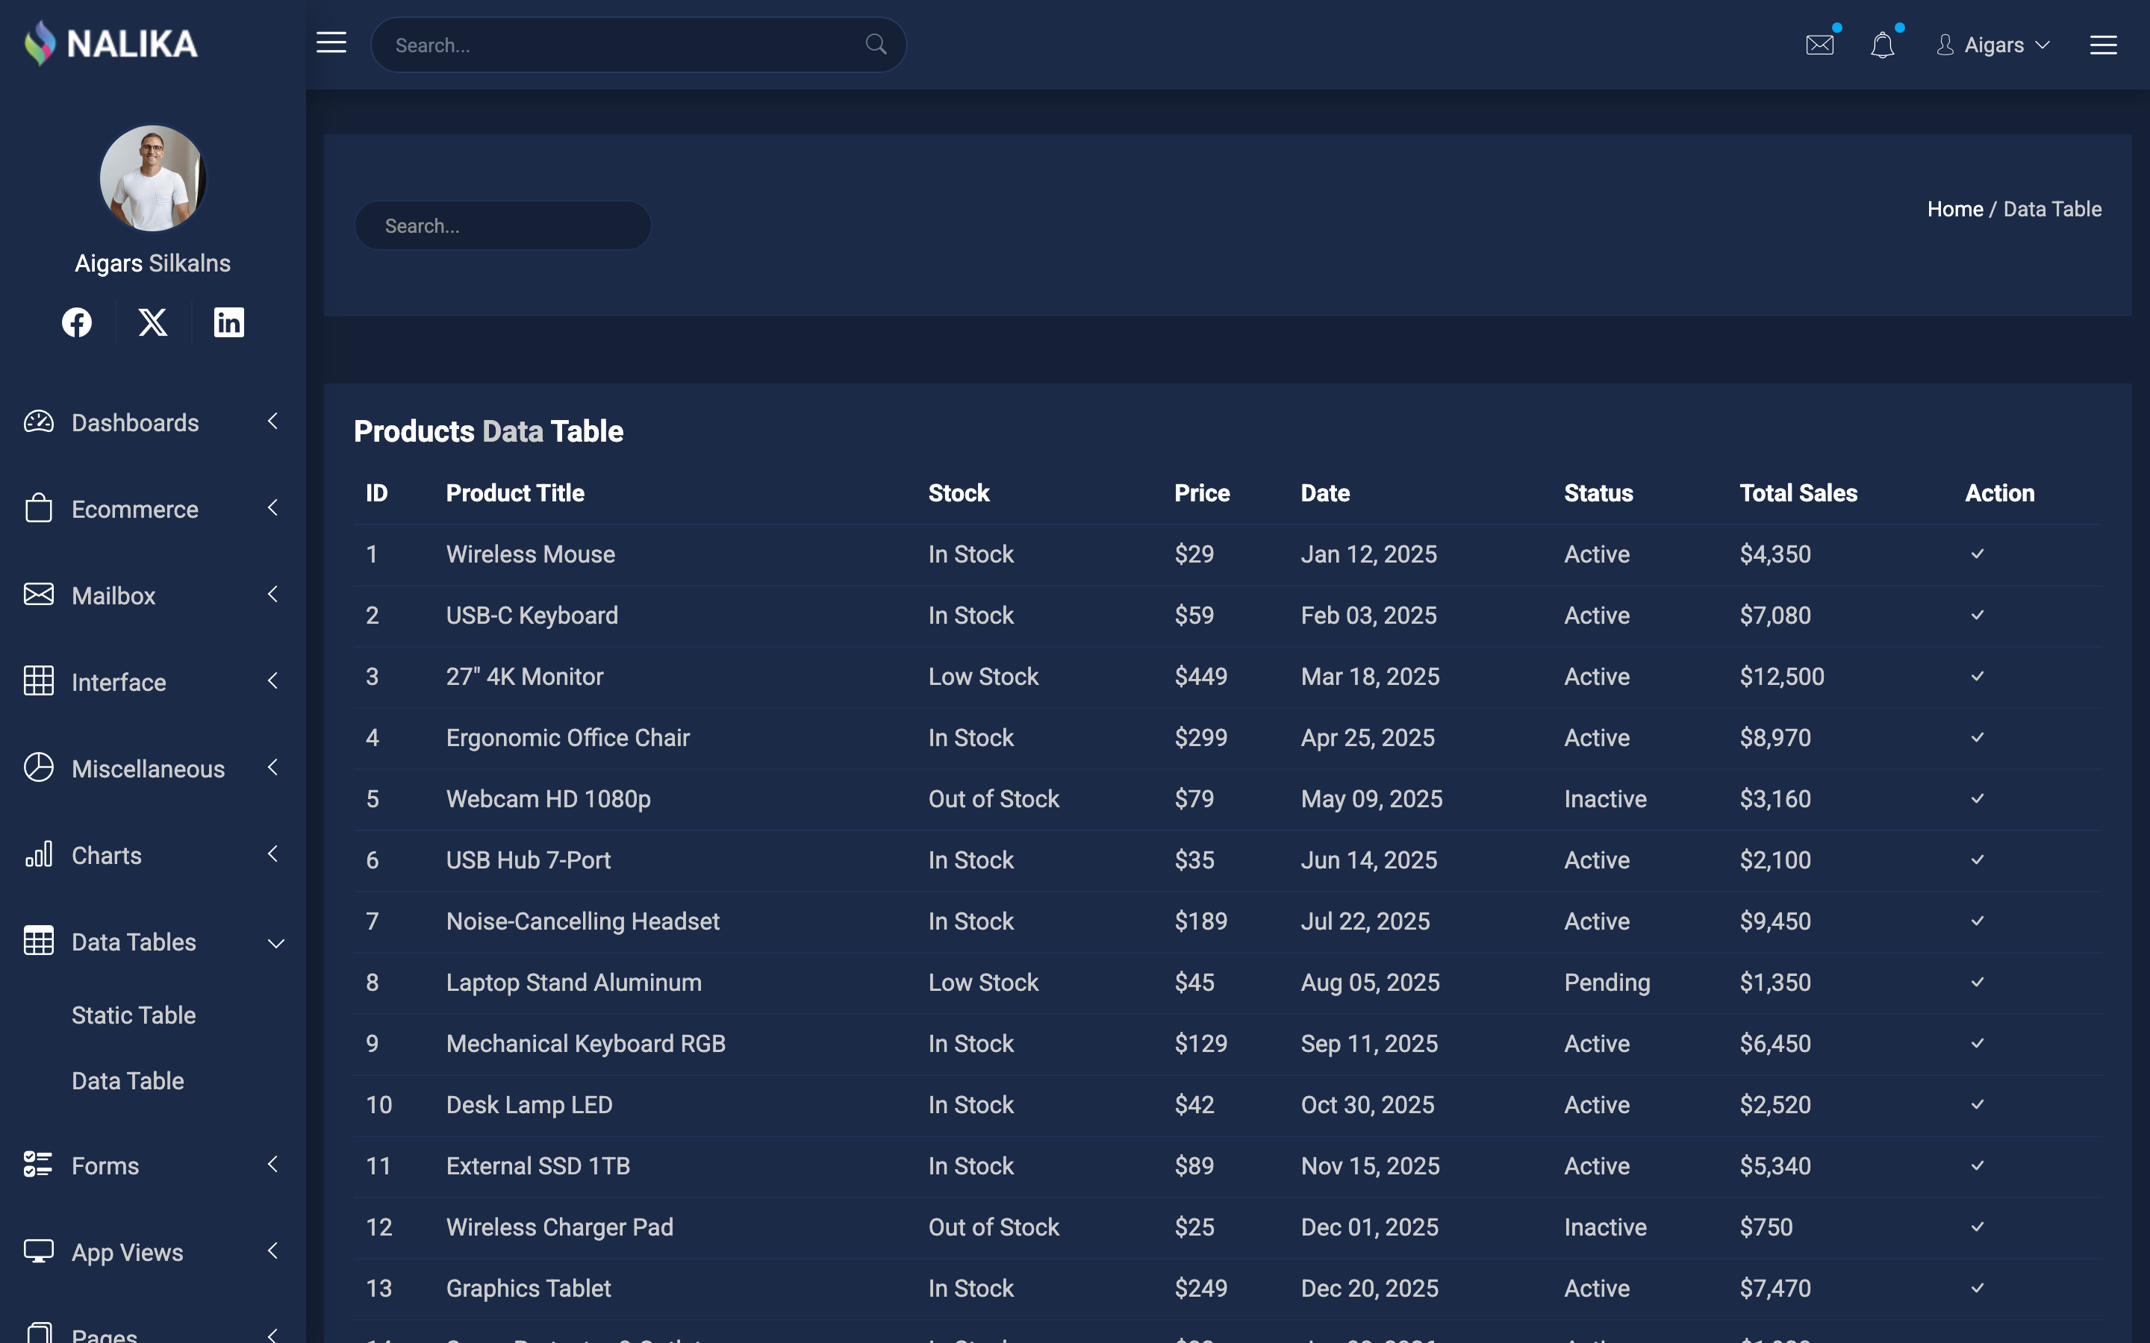Click the checkmark action for Graphics Tablet
The image size is (2150, 1343).
(1978, 1289)
